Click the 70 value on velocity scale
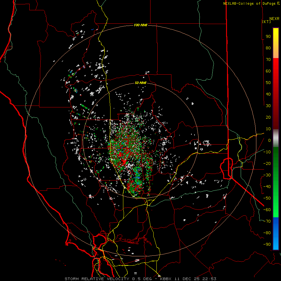281x281 pixels. point(268,60)
